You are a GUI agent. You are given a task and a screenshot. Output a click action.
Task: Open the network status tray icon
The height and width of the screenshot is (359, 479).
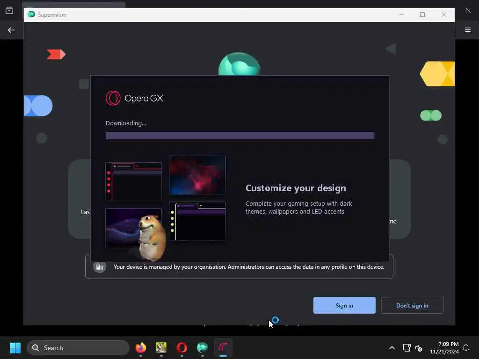pyautogui.click(x=406, y=348)
